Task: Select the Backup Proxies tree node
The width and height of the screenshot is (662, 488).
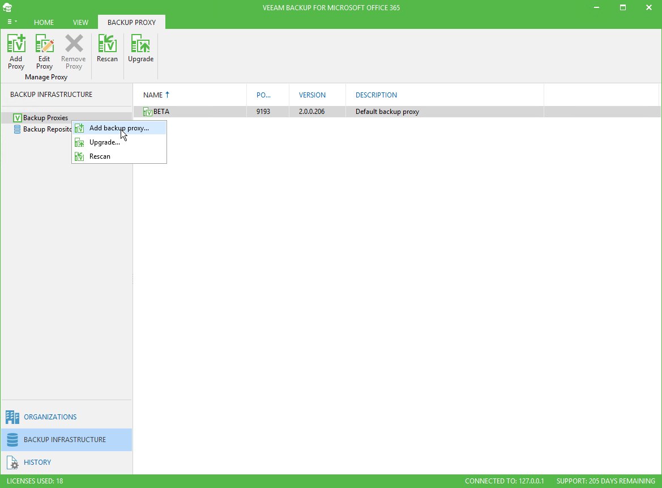Action: (46, 118)
